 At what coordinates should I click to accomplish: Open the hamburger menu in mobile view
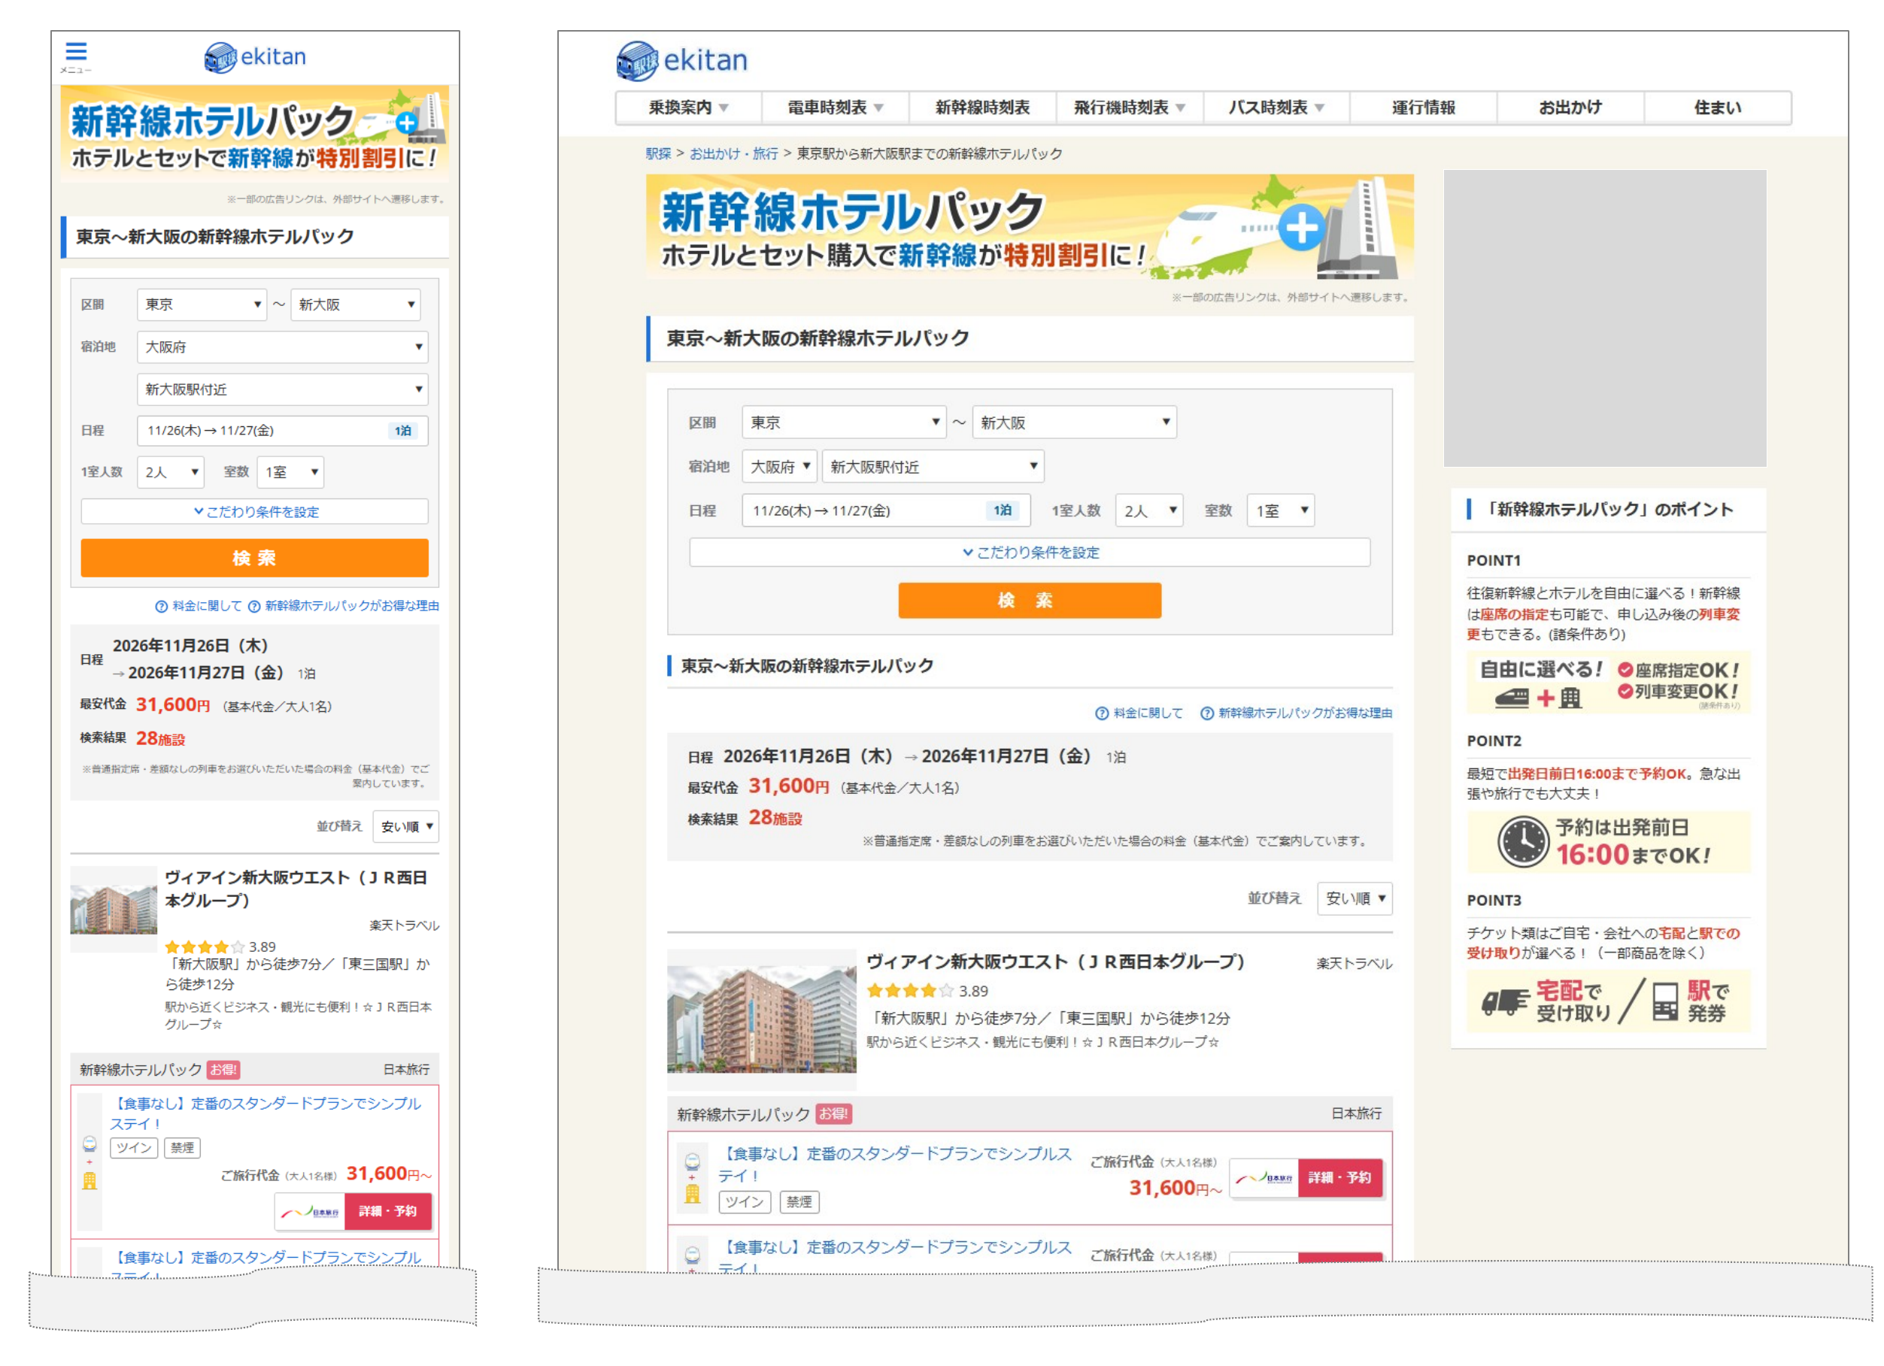pos(76,56)
